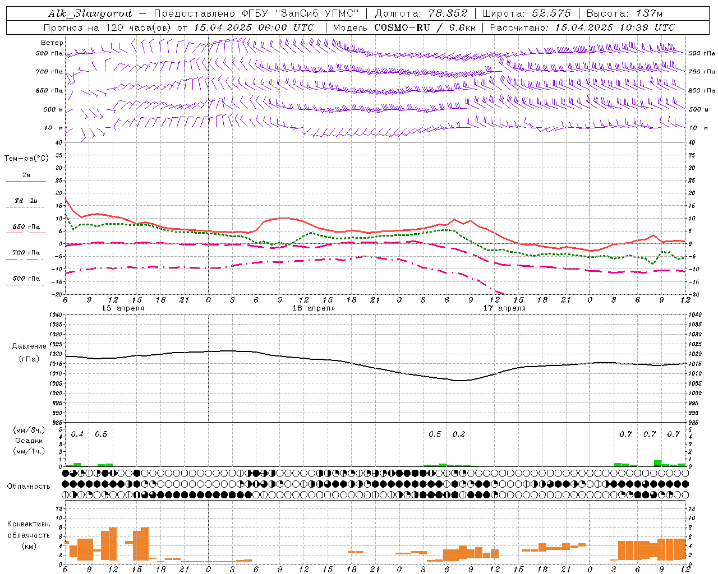
Task: Click the Давление panel label
Action: pos(29,346)
